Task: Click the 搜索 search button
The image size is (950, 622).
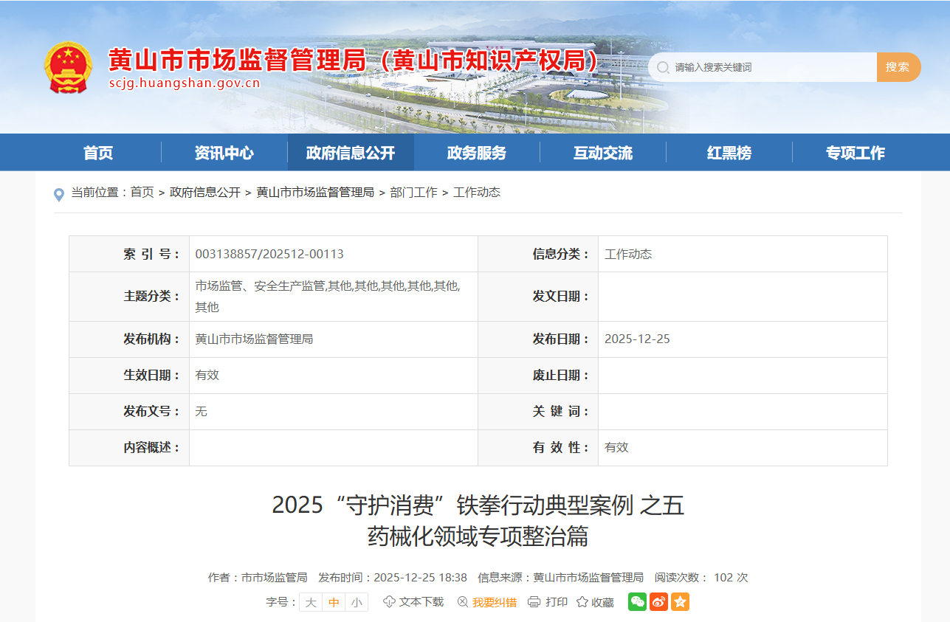Action: (x=898, y=67)
